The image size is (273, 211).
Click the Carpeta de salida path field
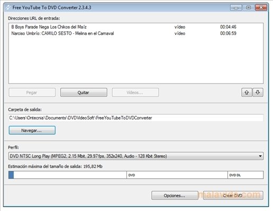tap(136, 118)
